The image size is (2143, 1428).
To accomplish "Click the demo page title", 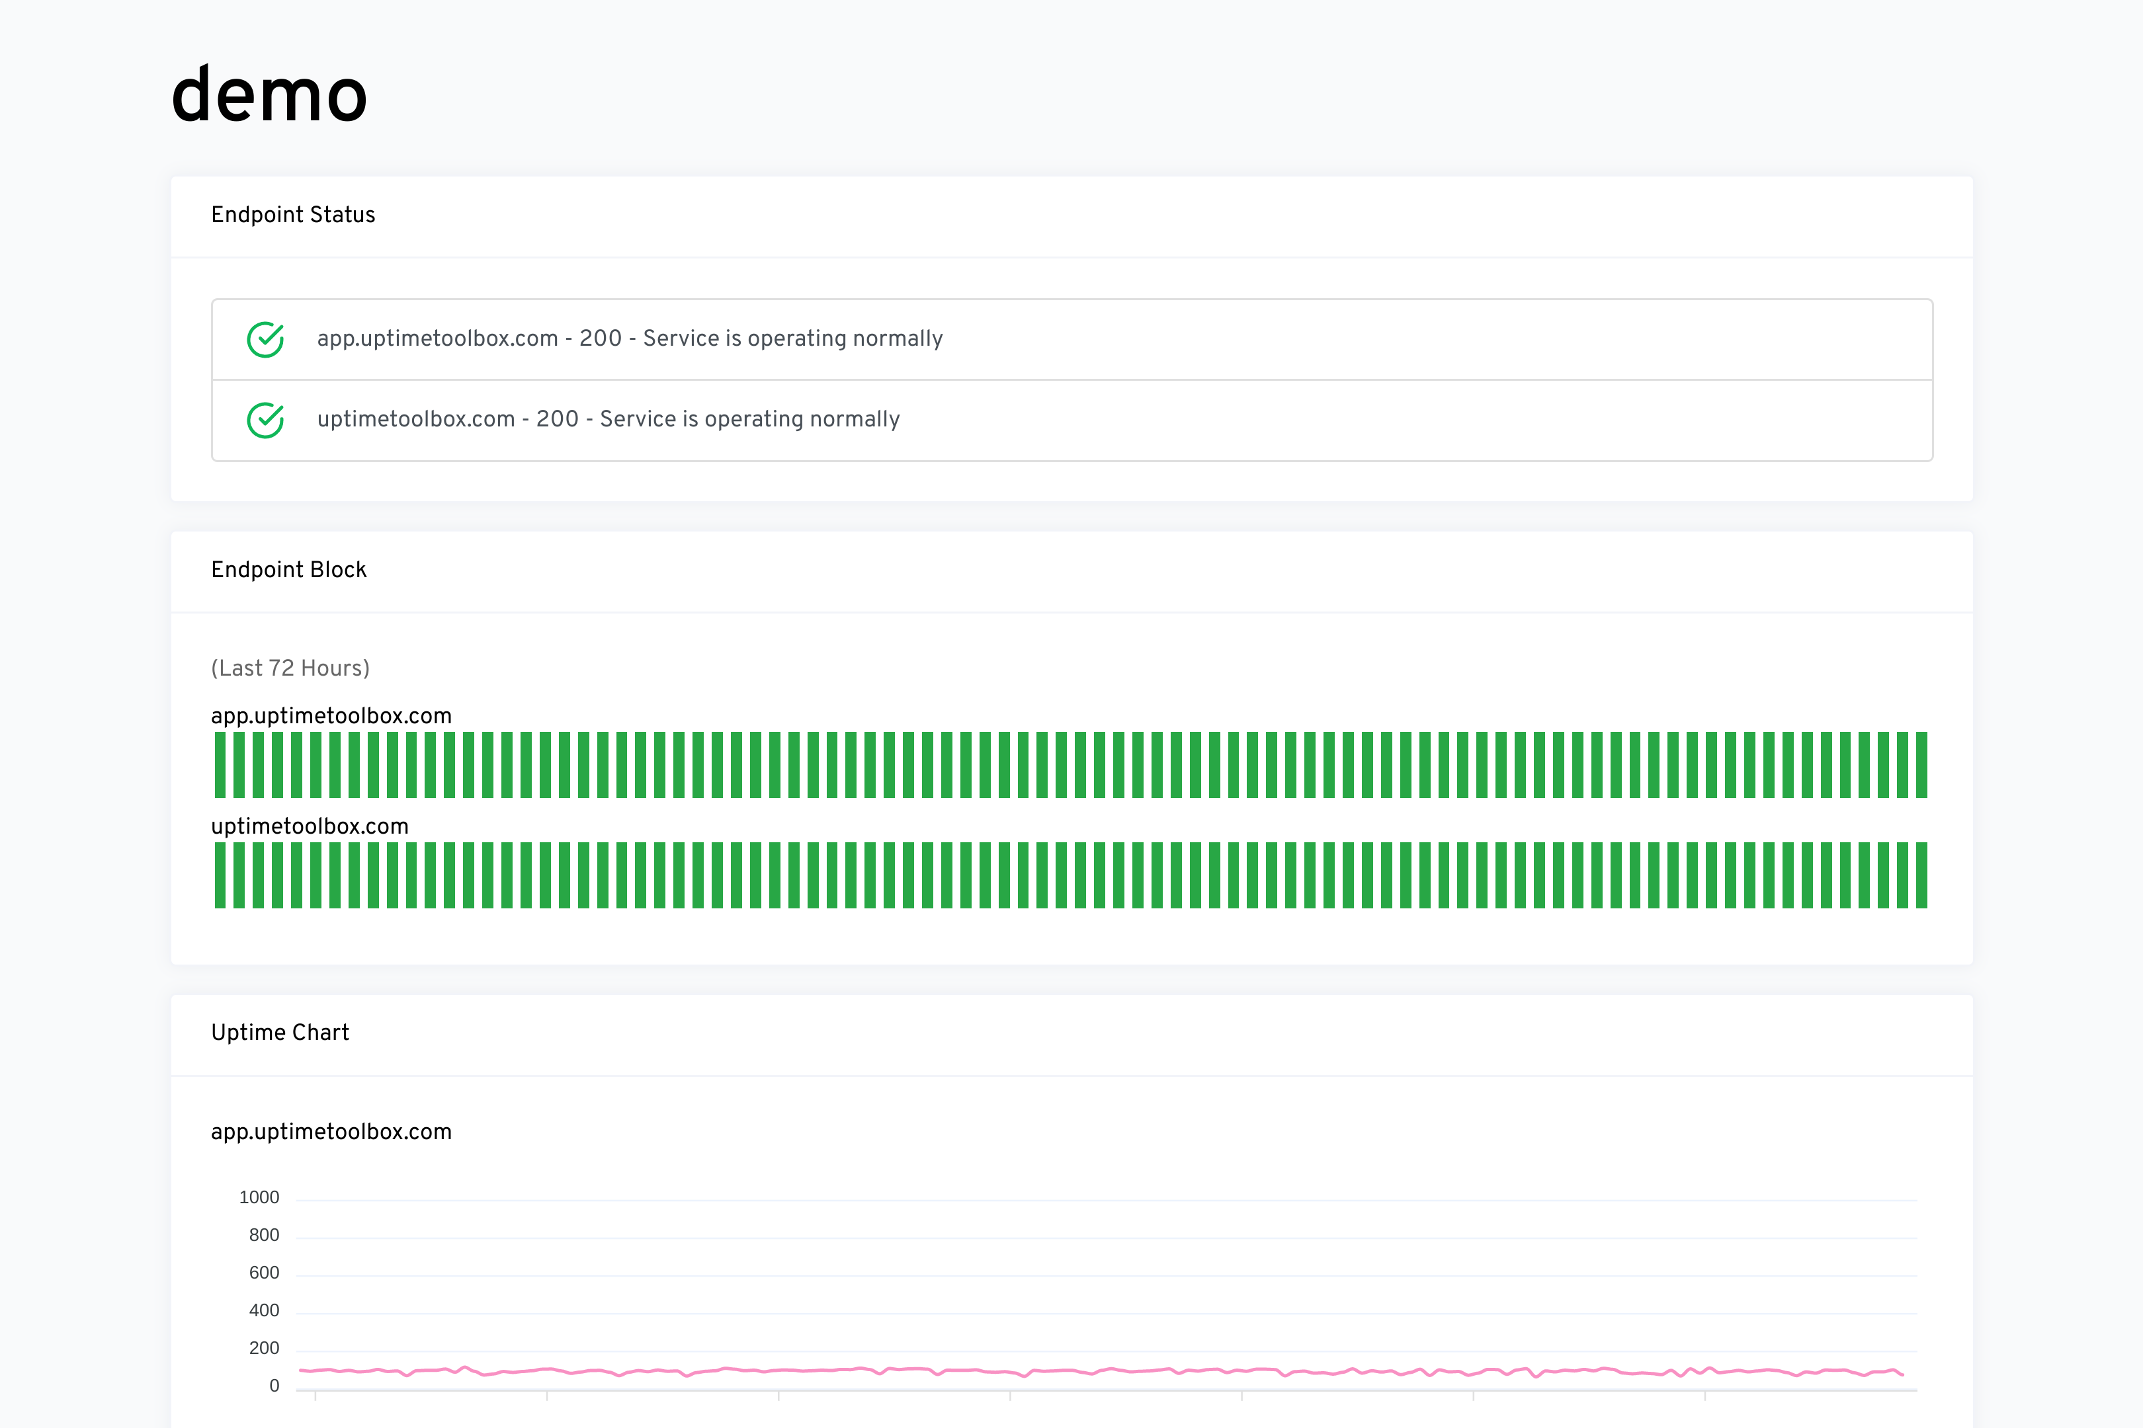I will pos(270,94).
